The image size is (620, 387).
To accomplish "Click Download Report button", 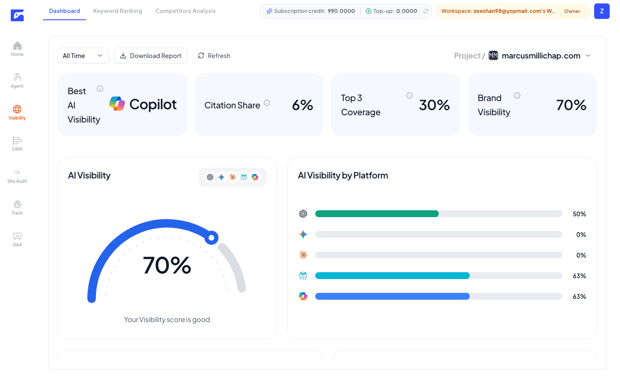I will [151, 55].
